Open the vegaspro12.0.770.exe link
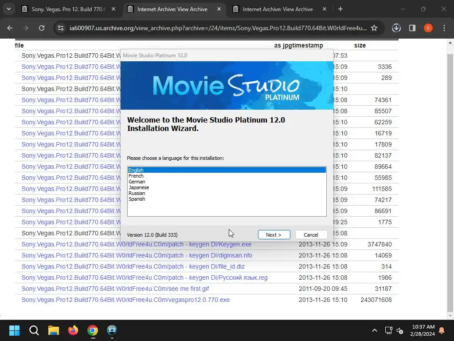 (x=125, y=300)
